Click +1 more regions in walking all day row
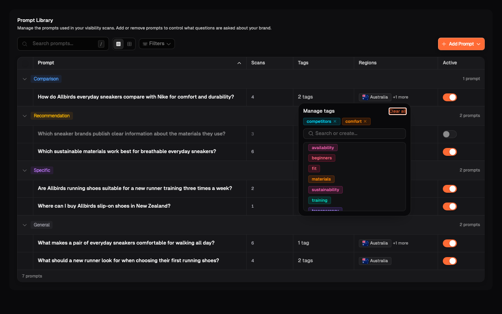Image resolution: width=502 pixels, height=314 pixels. coord(400,243)
